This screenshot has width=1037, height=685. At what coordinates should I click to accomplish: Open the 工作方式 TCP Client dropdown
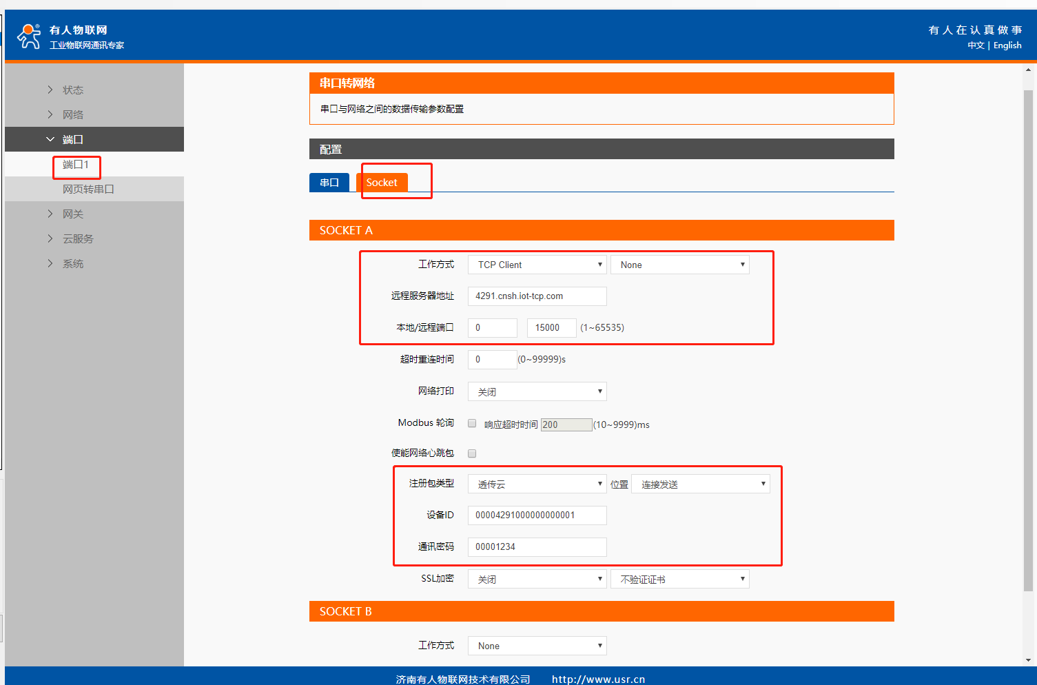[x=537, y=265]
